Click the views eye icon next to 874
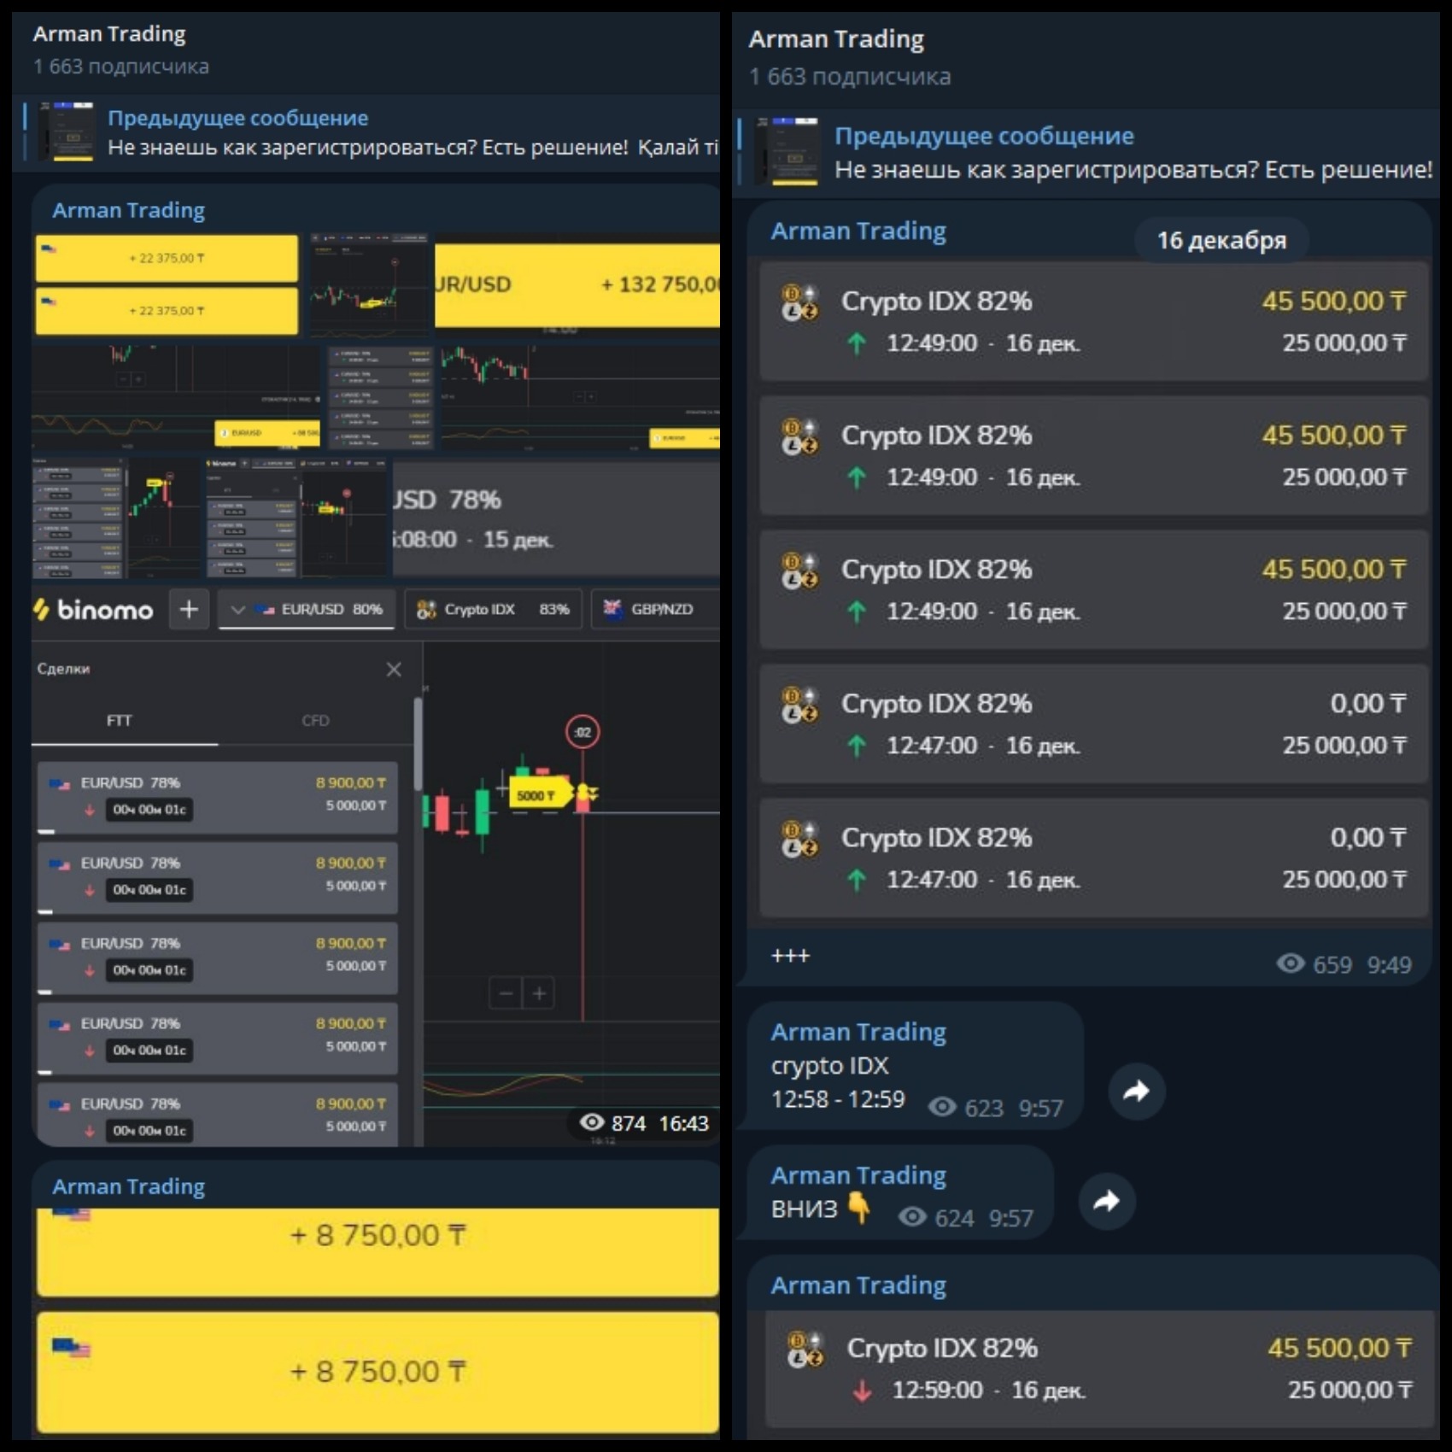 592,1121
